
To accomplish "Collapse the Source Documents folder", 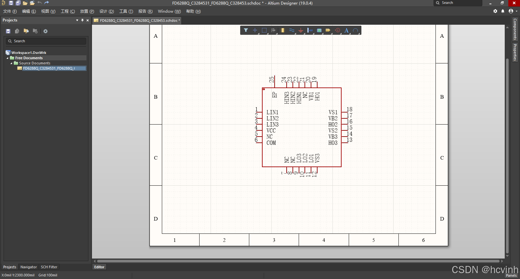I will coord(11,63).
